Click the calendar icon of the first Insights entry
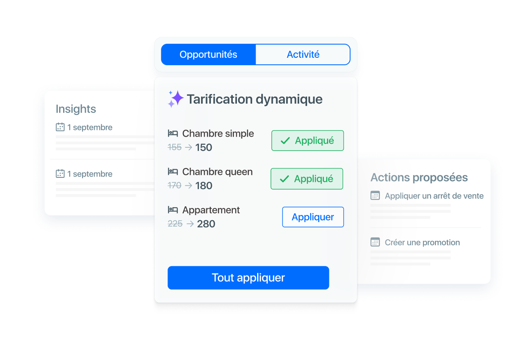 coord(60,127)
